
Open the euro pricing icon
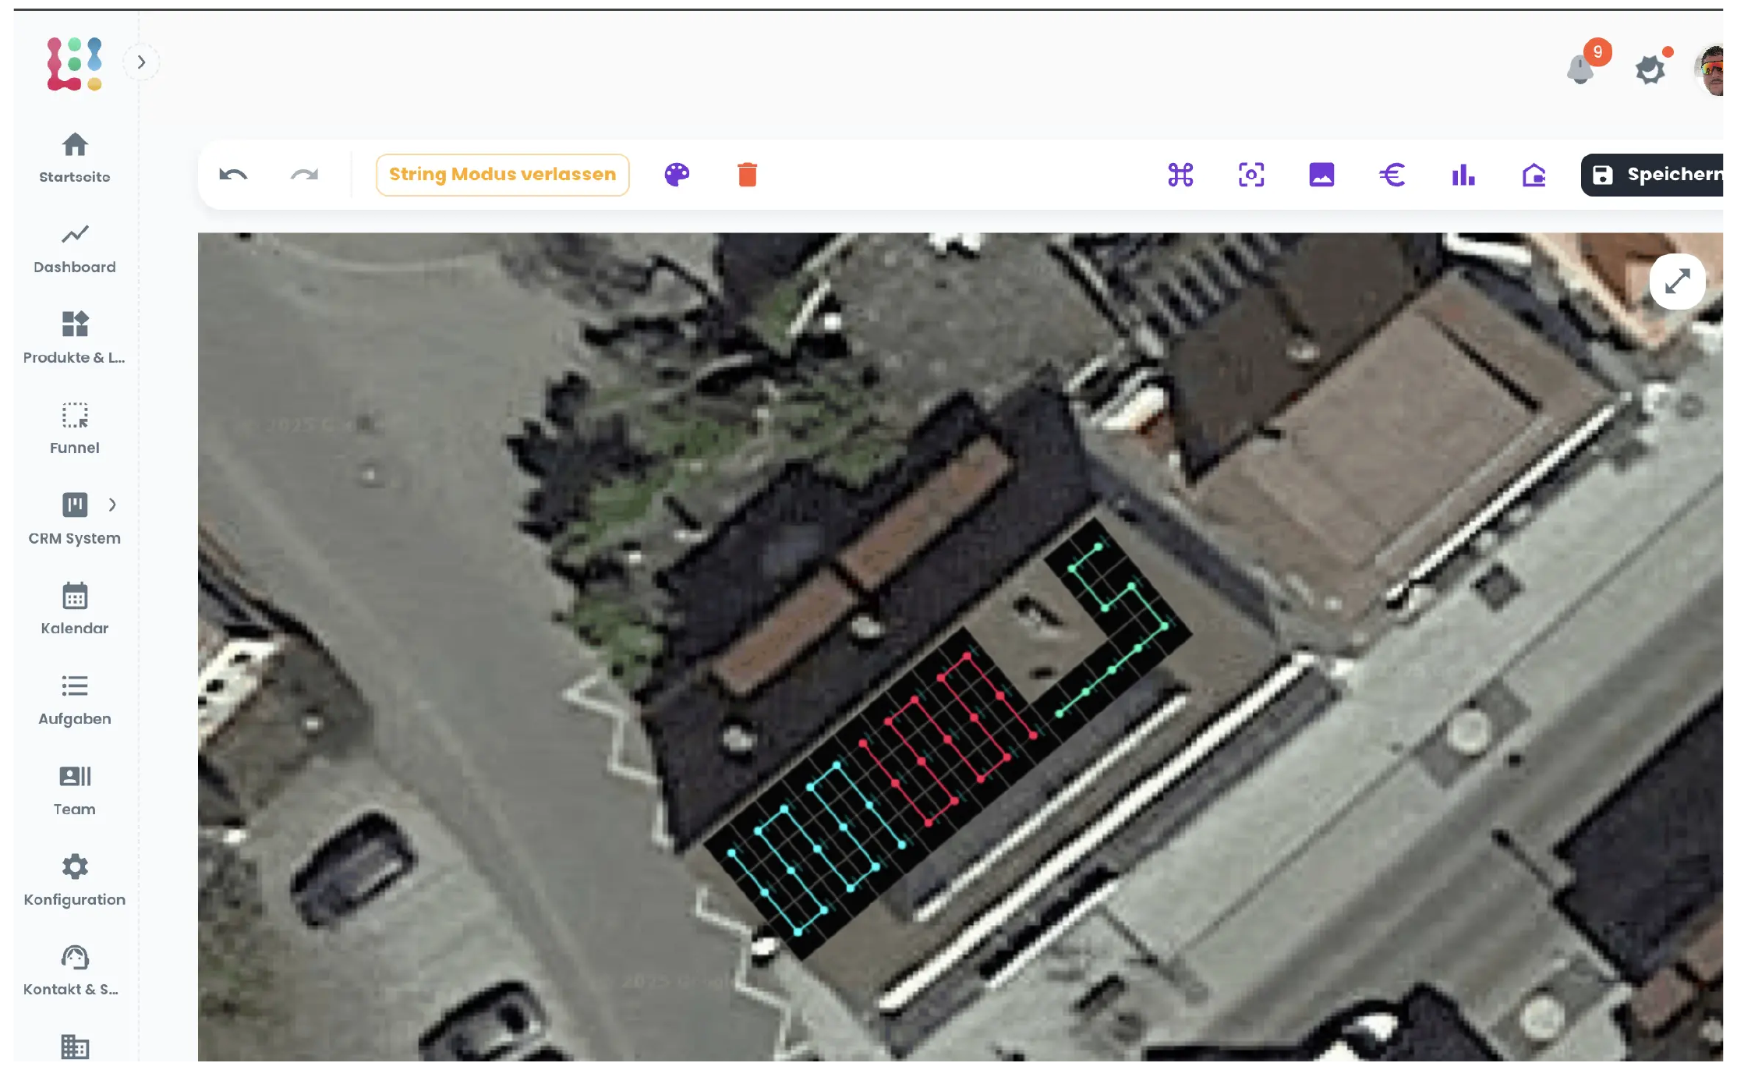point(1392,175)
